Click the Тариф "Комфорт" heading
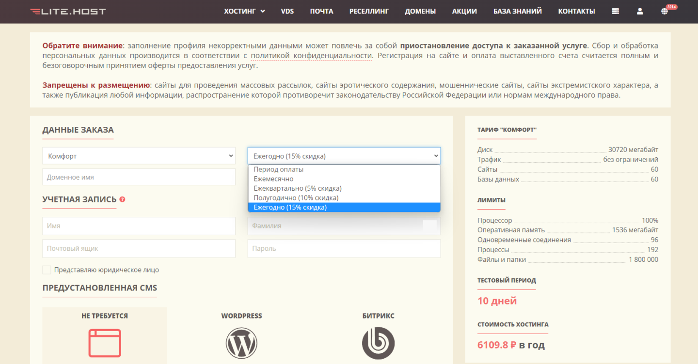698x364 pixels. [507, 130]
